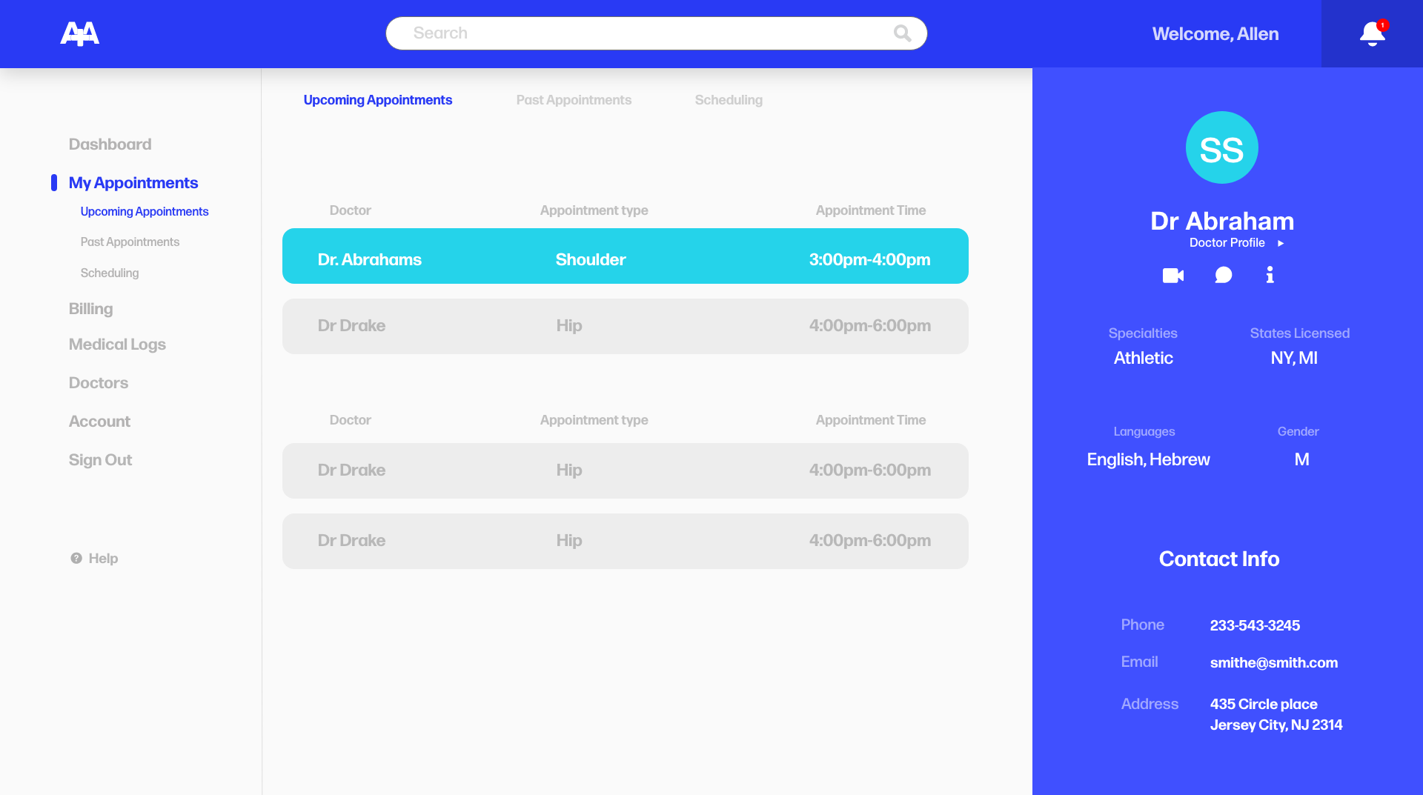Open Account in the sidebar
Image resolution: width=1423 pixels, height=795 pixels.
click(99, 422)
